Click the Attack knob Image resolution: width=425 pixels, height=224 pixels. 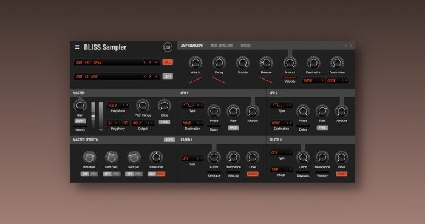pos(195,63)
